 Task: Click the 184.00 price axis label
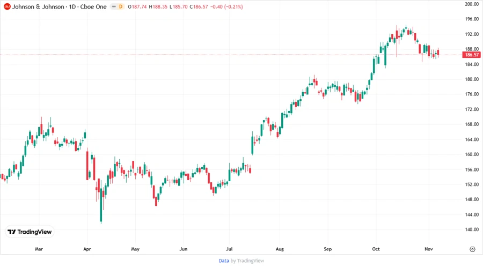[472, 64]
